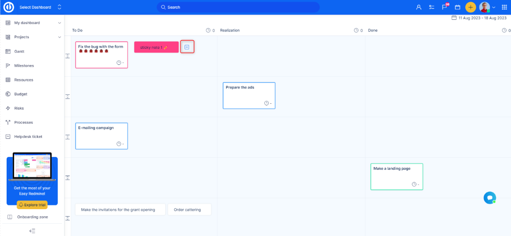Click the Search input field
The height and width of the screenshot is (236, 511).
pos(238,7)
